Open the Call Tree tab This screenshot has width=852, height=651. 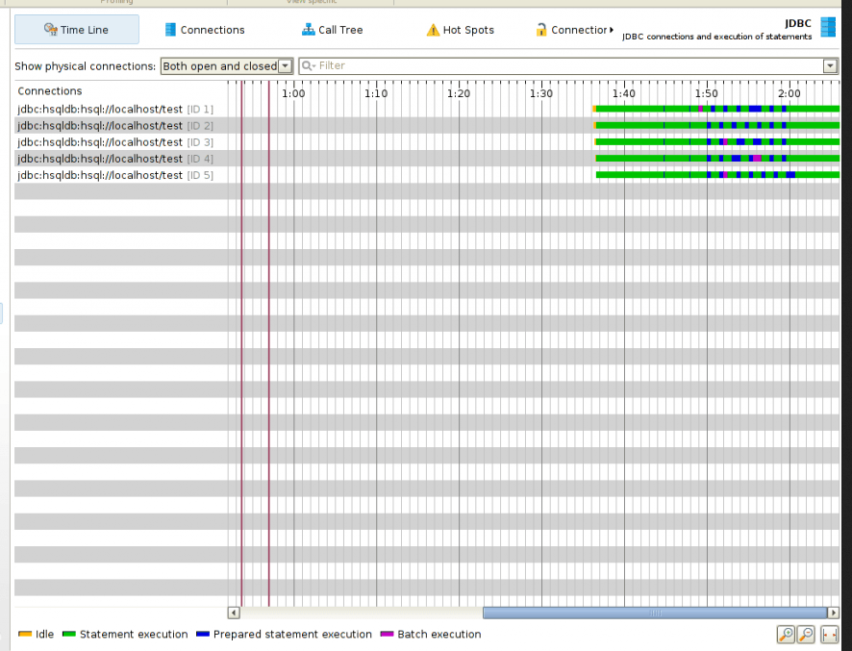tap(332, 30)
